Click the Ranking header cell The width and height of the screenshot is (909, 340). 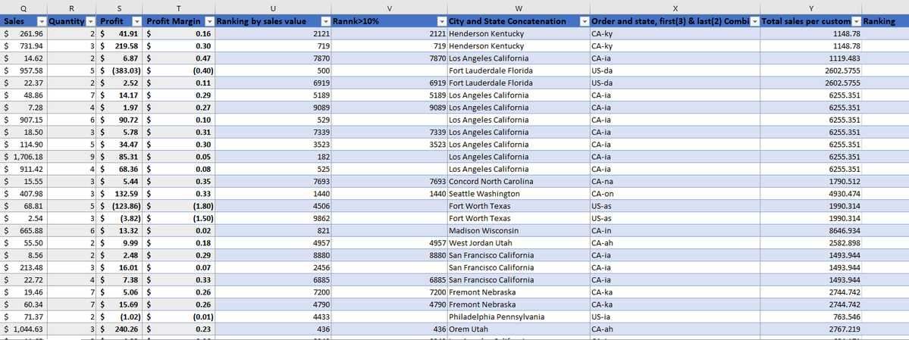click(885, 21)
